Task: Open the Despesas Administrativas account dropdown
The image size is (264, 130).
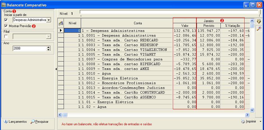Action: click(x=49, y=20)
